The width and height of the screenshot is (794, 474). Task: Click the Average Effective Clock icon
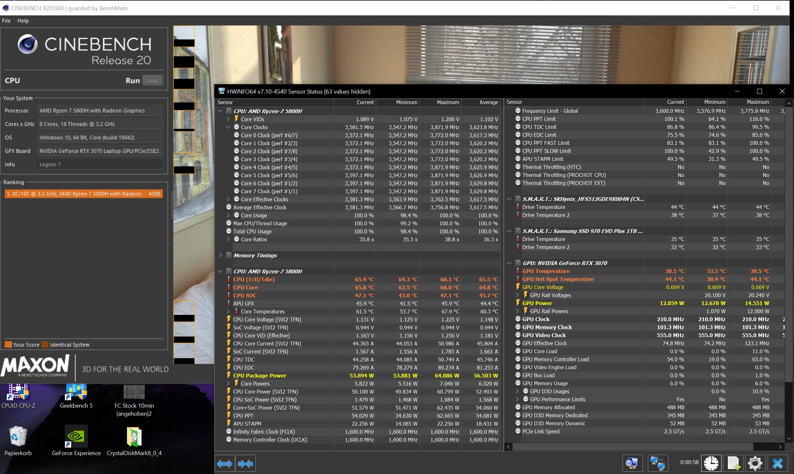[229, 207]
